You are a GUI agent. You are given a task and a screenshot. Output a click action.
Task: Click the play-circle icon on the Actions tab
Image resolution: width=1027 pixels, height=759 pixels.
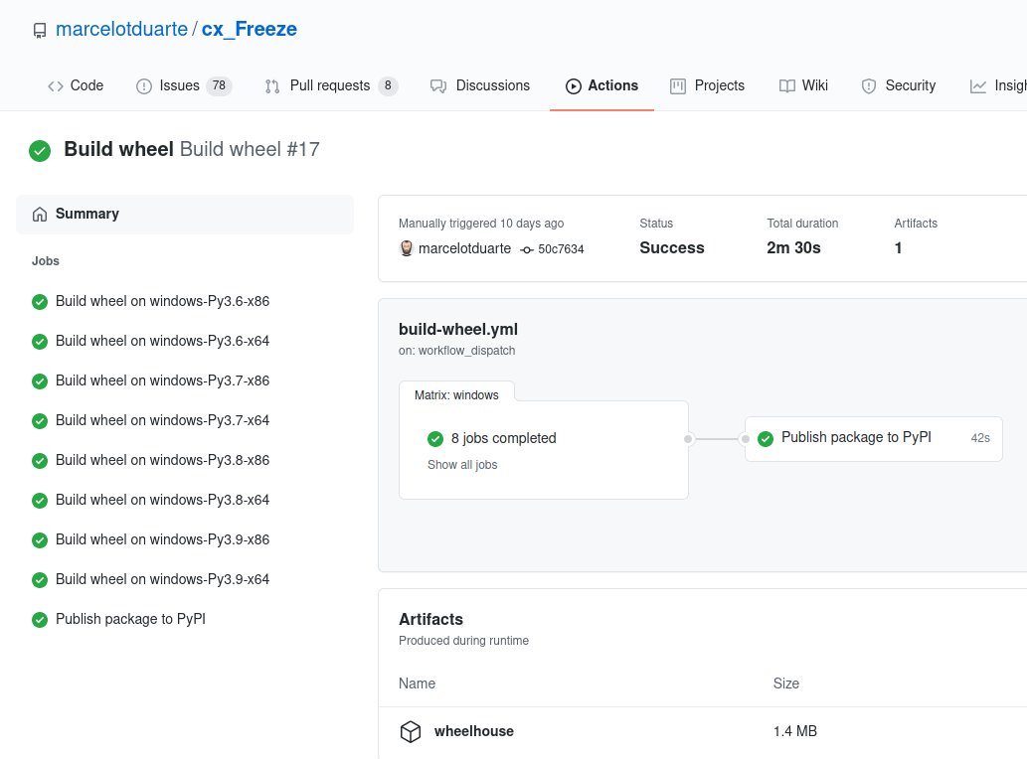[x=573, y=85]
